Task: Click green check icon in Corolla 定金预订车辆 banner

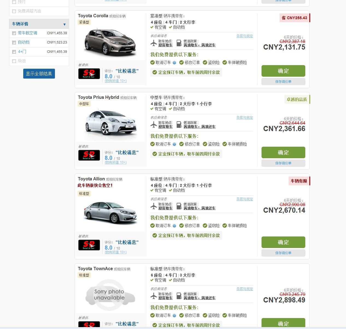Action: 155,72
